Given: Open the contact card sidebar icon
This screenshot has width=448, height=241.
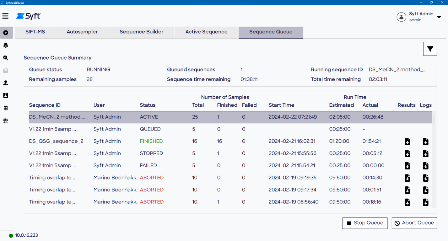Looking at the screenshot, I should click(x=6, y=96).
